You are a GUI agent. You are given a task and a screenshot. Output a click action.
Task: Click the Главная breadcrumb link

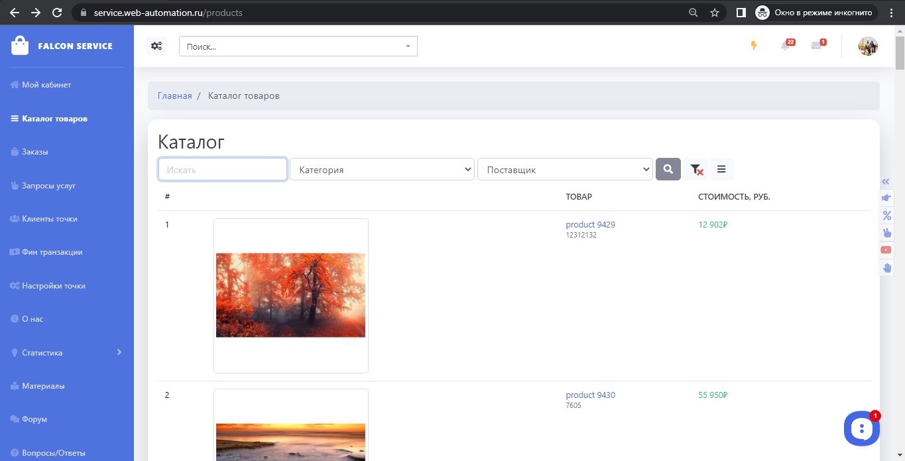(174, 96)
